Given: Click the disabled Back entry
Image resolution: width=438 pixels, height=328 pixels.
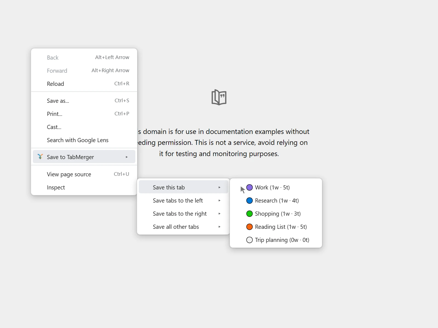Looking at the screenshot, I should (84, 58).
